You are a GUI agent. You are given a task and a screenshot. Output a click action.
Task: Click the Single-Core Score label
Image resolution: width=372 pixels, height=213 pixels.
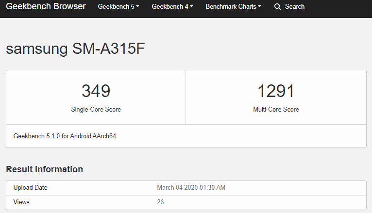click(x=96, y=110)
